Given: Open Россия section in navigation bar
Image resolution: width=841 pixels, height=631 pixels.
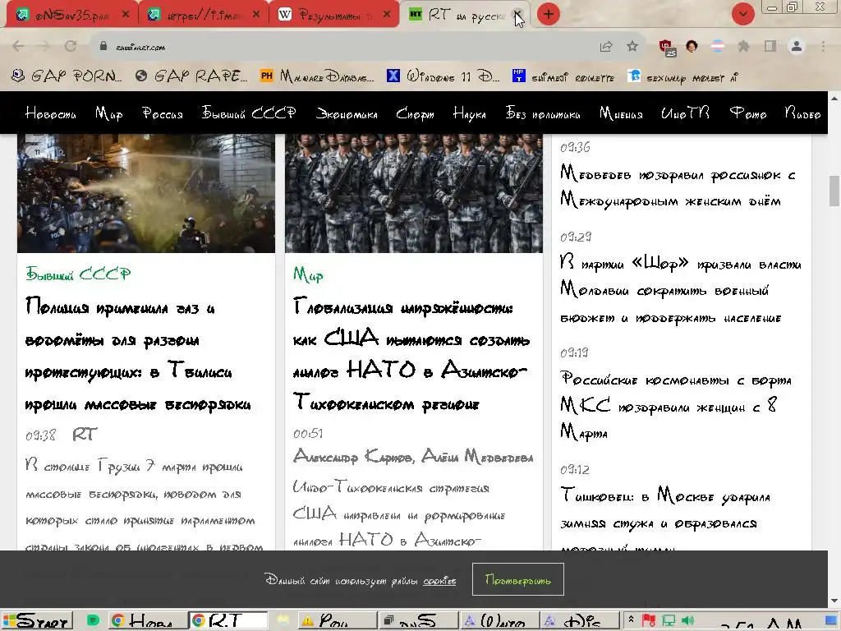Looking at the screenshot, I should pos(163,113).
